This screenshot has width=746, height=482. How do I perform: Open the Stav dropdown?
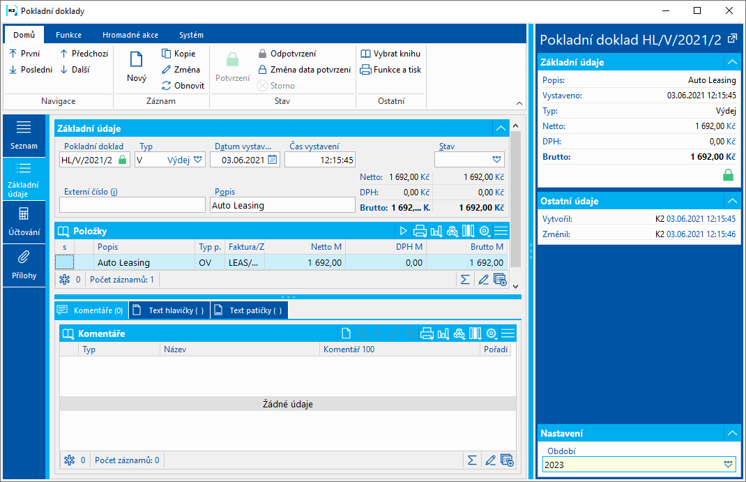point(496,160)
